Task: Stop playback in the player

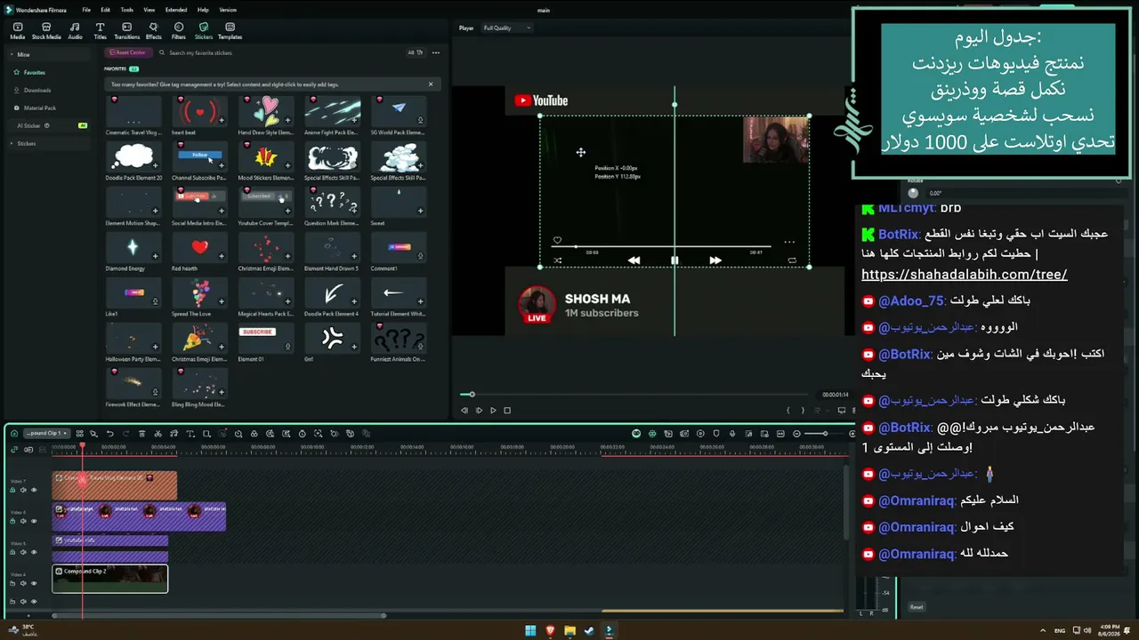Action: click(507, 411)
